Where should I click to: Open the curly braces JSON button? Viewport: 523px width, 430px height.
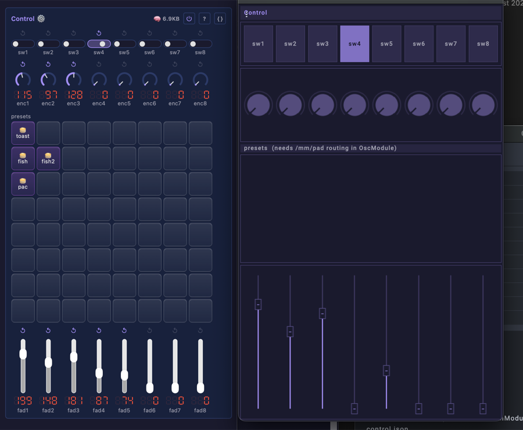tap(220, 19)
